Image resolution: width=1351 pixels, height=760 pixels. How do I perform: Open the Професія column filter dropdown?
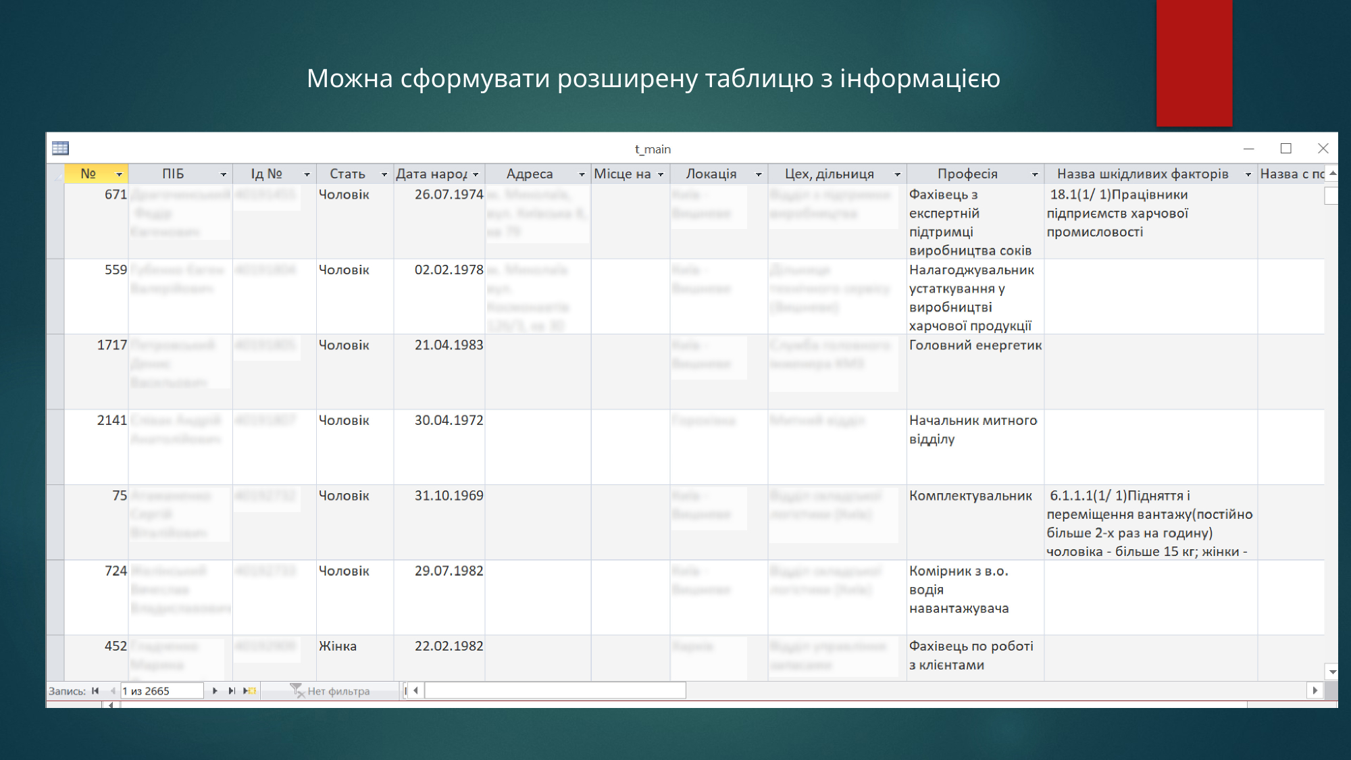pyautogui.click(x=1035, y=174)
